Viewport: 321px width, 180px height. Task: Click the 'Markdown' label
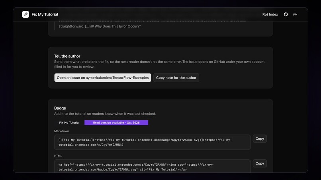(61, 131)
